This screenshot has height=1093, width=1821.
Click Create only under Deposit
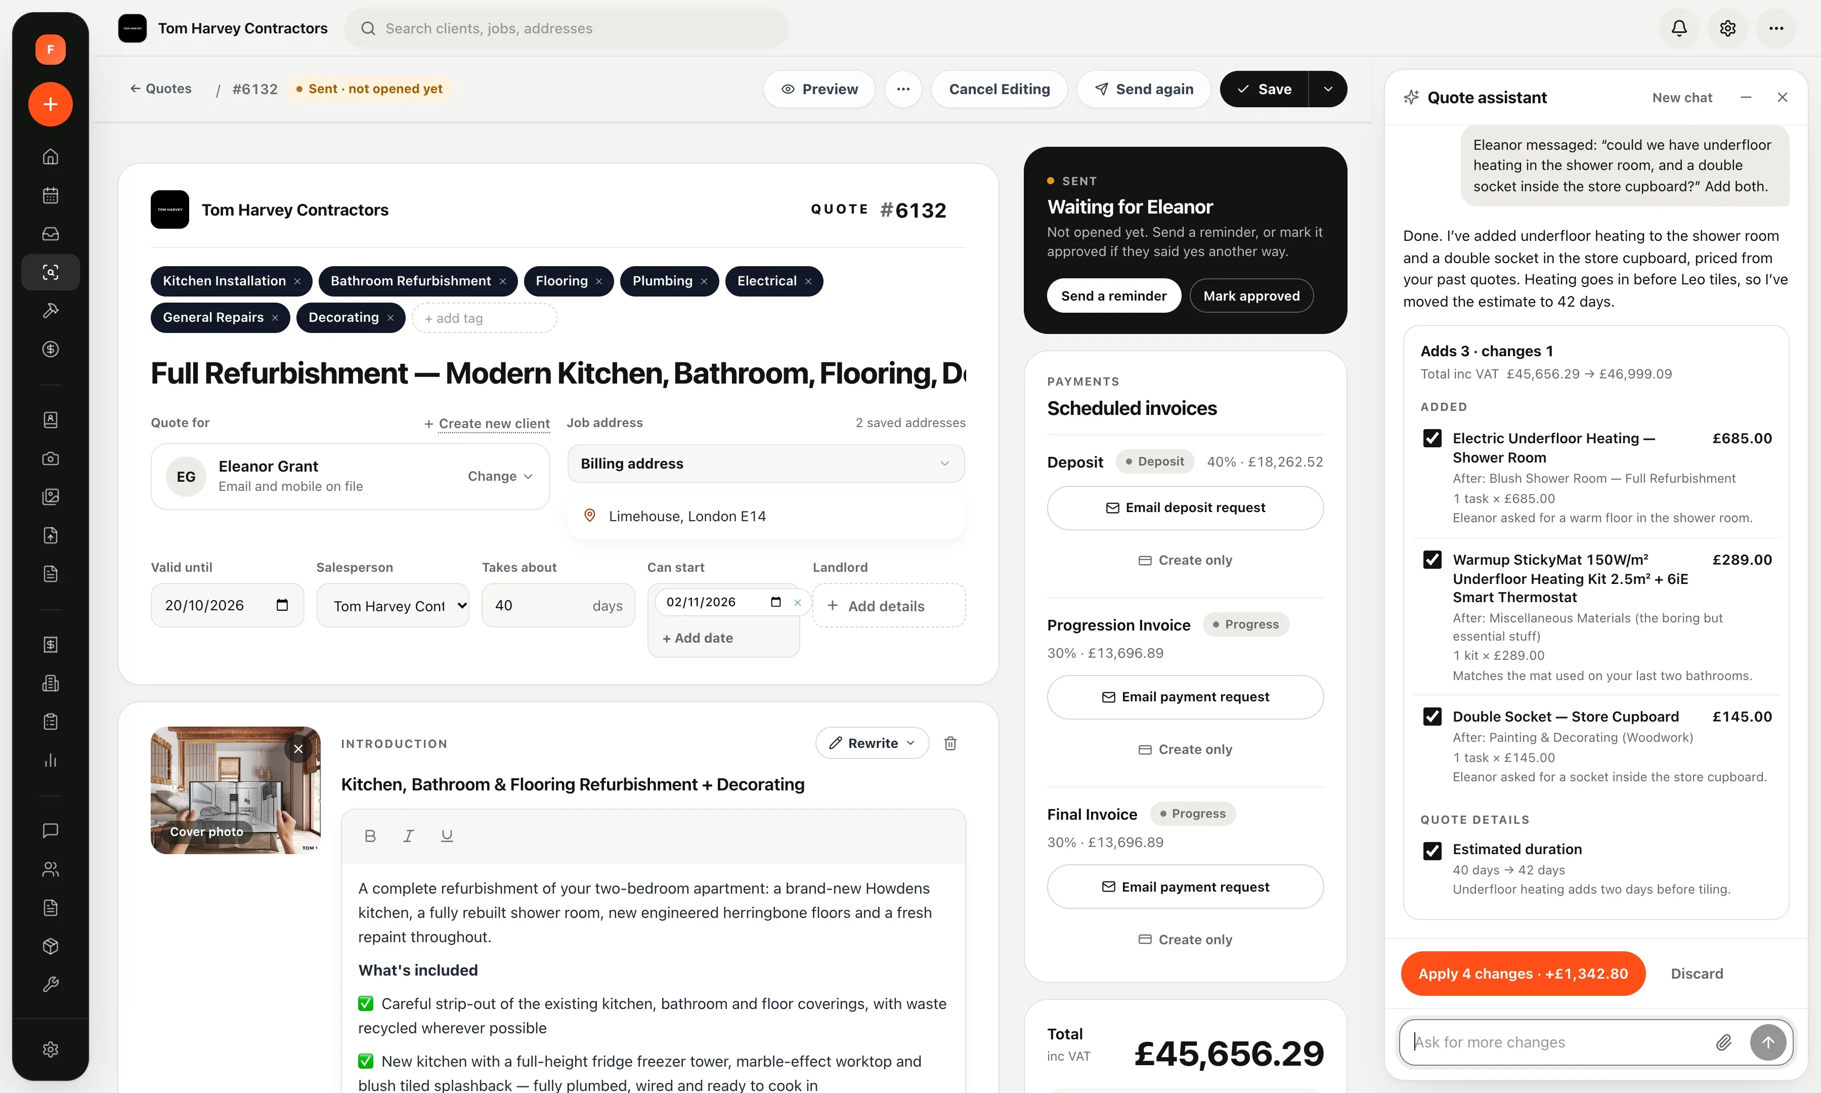(x=1185, y=561)
